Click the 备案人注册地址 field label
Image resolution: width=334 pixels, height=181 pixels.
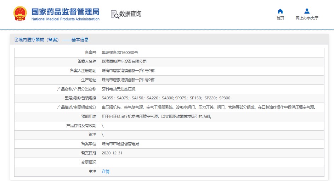83,71
